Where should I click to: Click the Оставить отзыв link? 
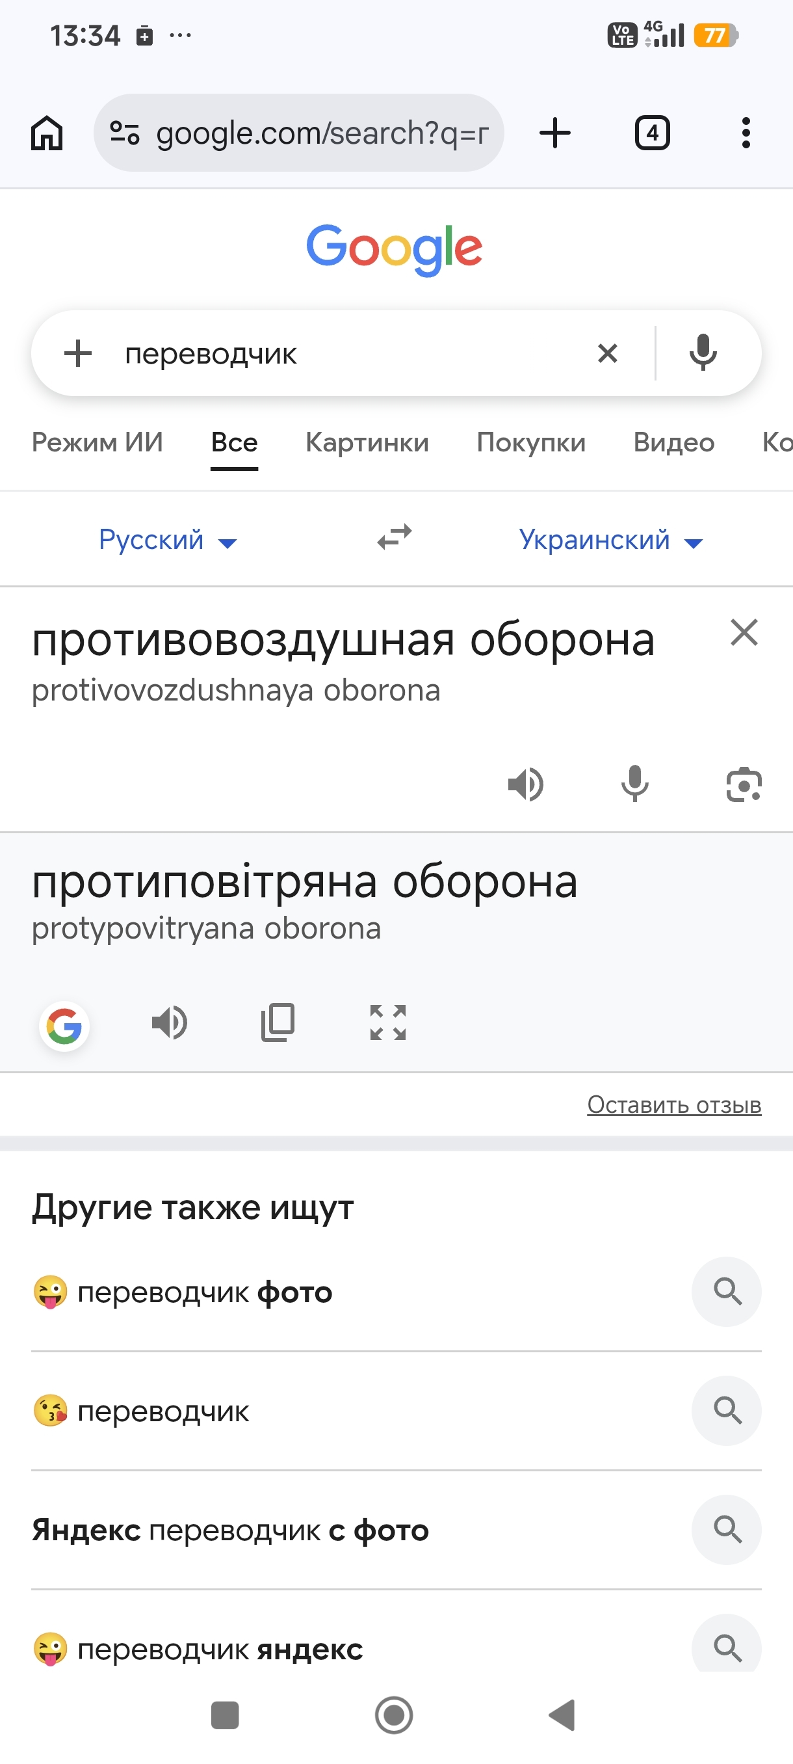coord(674,1104)
